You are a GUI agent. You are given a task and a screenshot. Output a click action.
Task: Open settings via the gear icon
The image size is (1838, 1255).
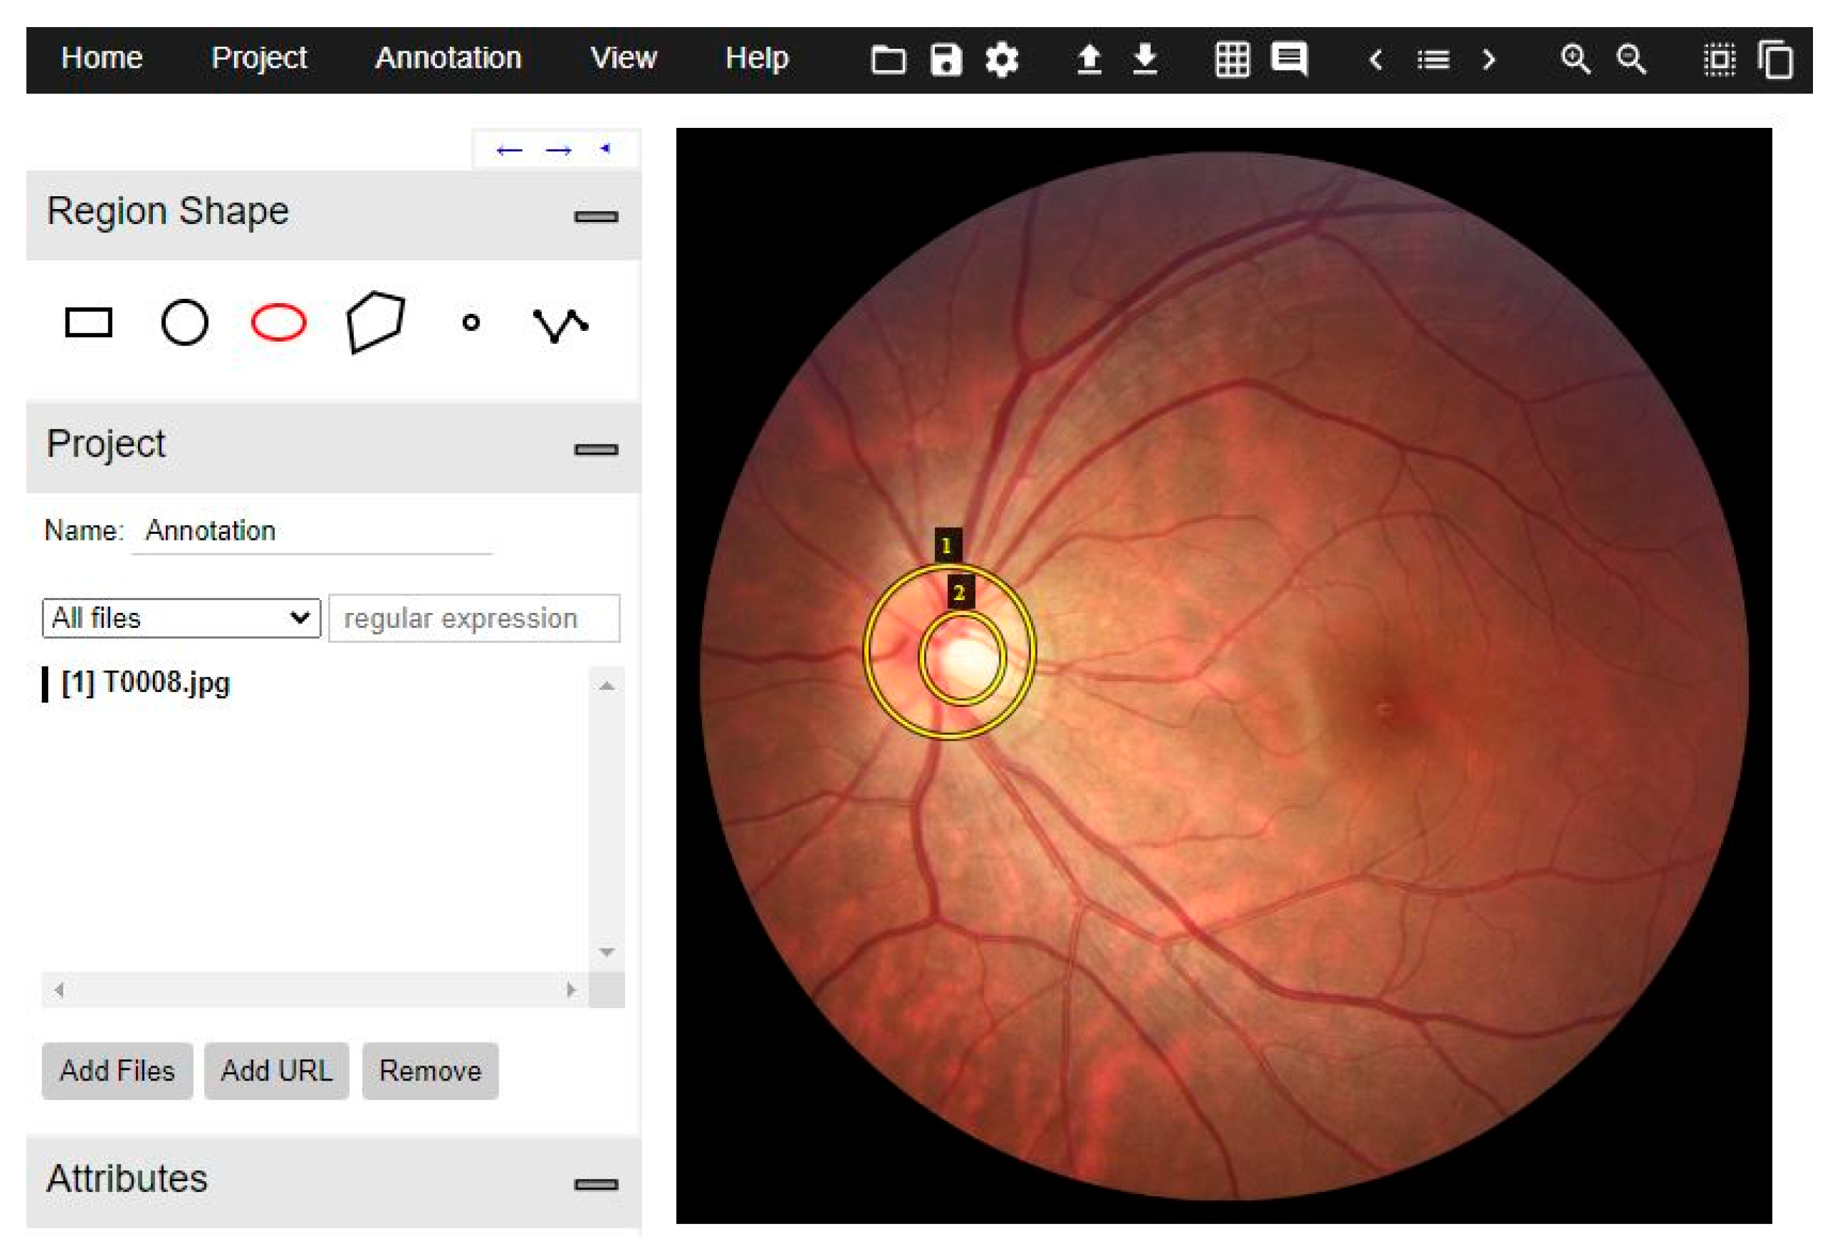pyautogui.click(x=1001, y=60)
